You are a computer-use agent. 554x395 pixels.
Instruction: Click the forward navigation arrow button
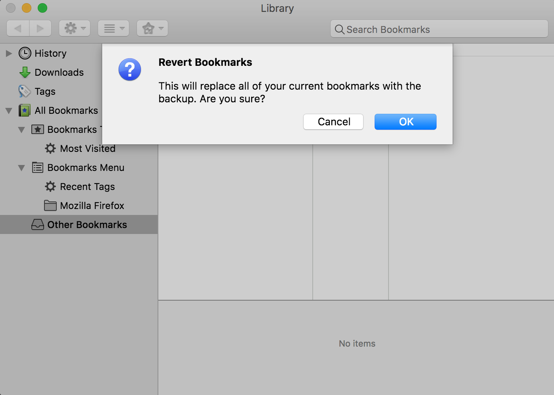[x=40, y=29]
